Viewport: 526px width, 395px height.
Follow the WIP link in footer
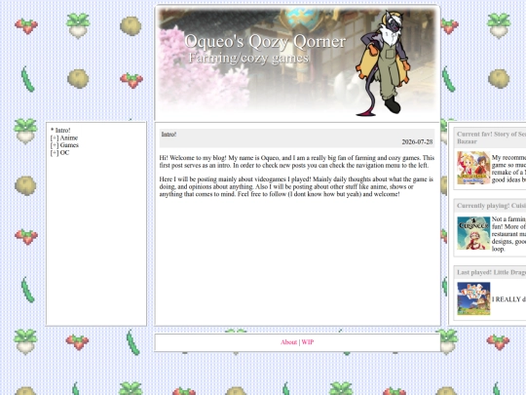coord(307,342)
